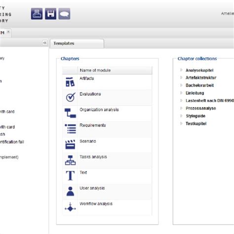Viewport: 234px width, 234px height.
Task: Click the save floppy disk icon
Action: click(x=50, y=14)
